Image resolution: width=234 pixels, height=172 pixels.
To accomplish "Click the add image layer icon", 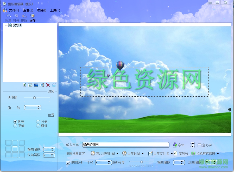I will pos(30,85).
